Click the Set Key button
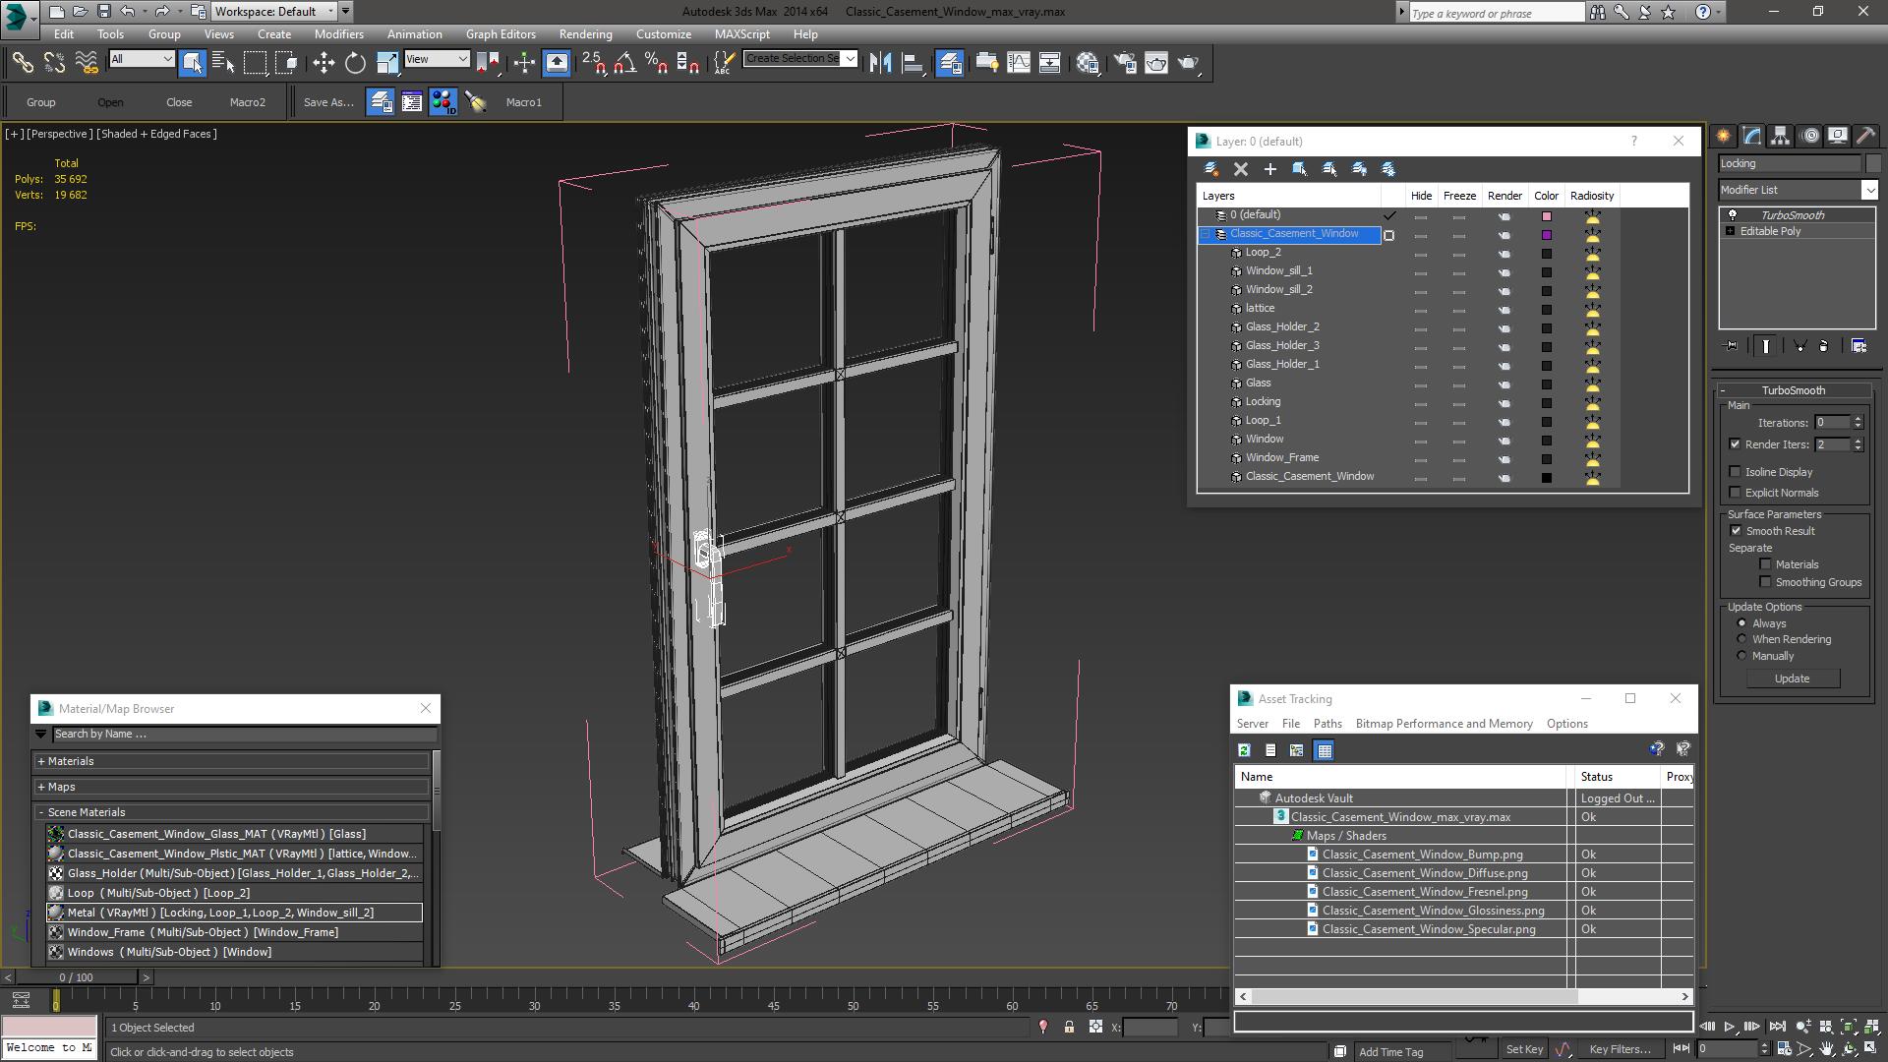Screen dimensions: 1888x1062 coord(1524,1049)
